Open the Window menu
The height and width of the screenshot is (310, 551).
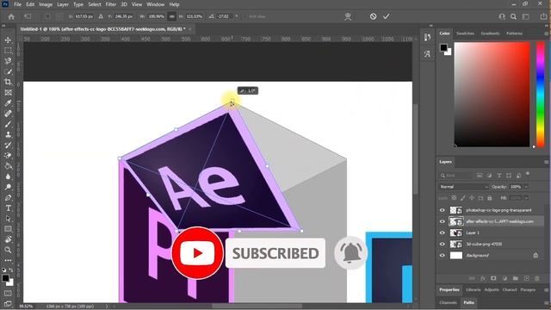tap(155, 4)
